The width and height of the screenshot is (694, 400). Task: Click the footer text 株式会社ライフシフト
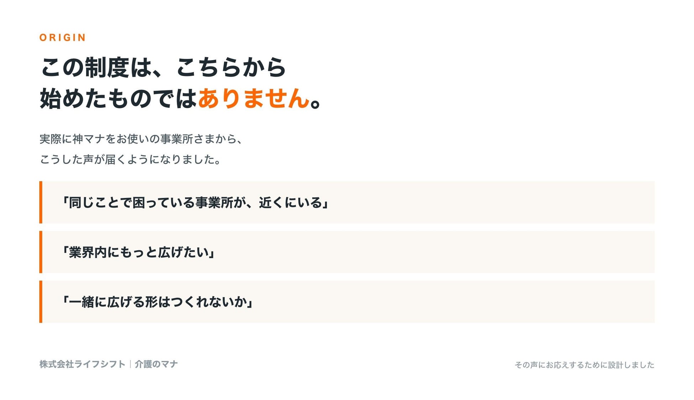[x=82, y=364]
